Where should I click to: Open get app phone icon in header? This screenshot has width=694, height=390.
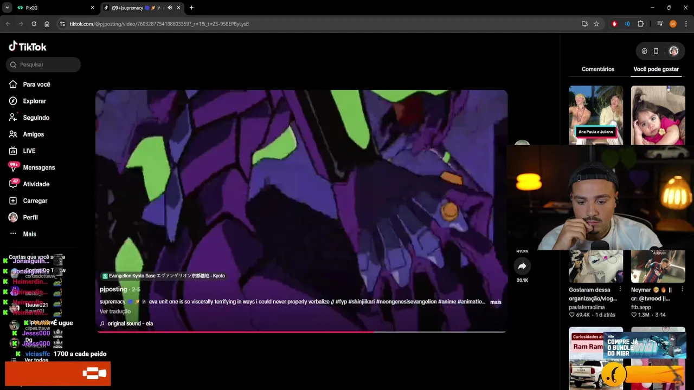point(656,51)
